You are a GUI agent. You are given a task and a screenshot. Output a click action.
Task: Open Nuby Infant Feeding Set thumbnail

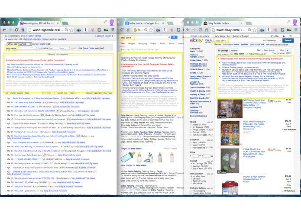click(230, 133)
